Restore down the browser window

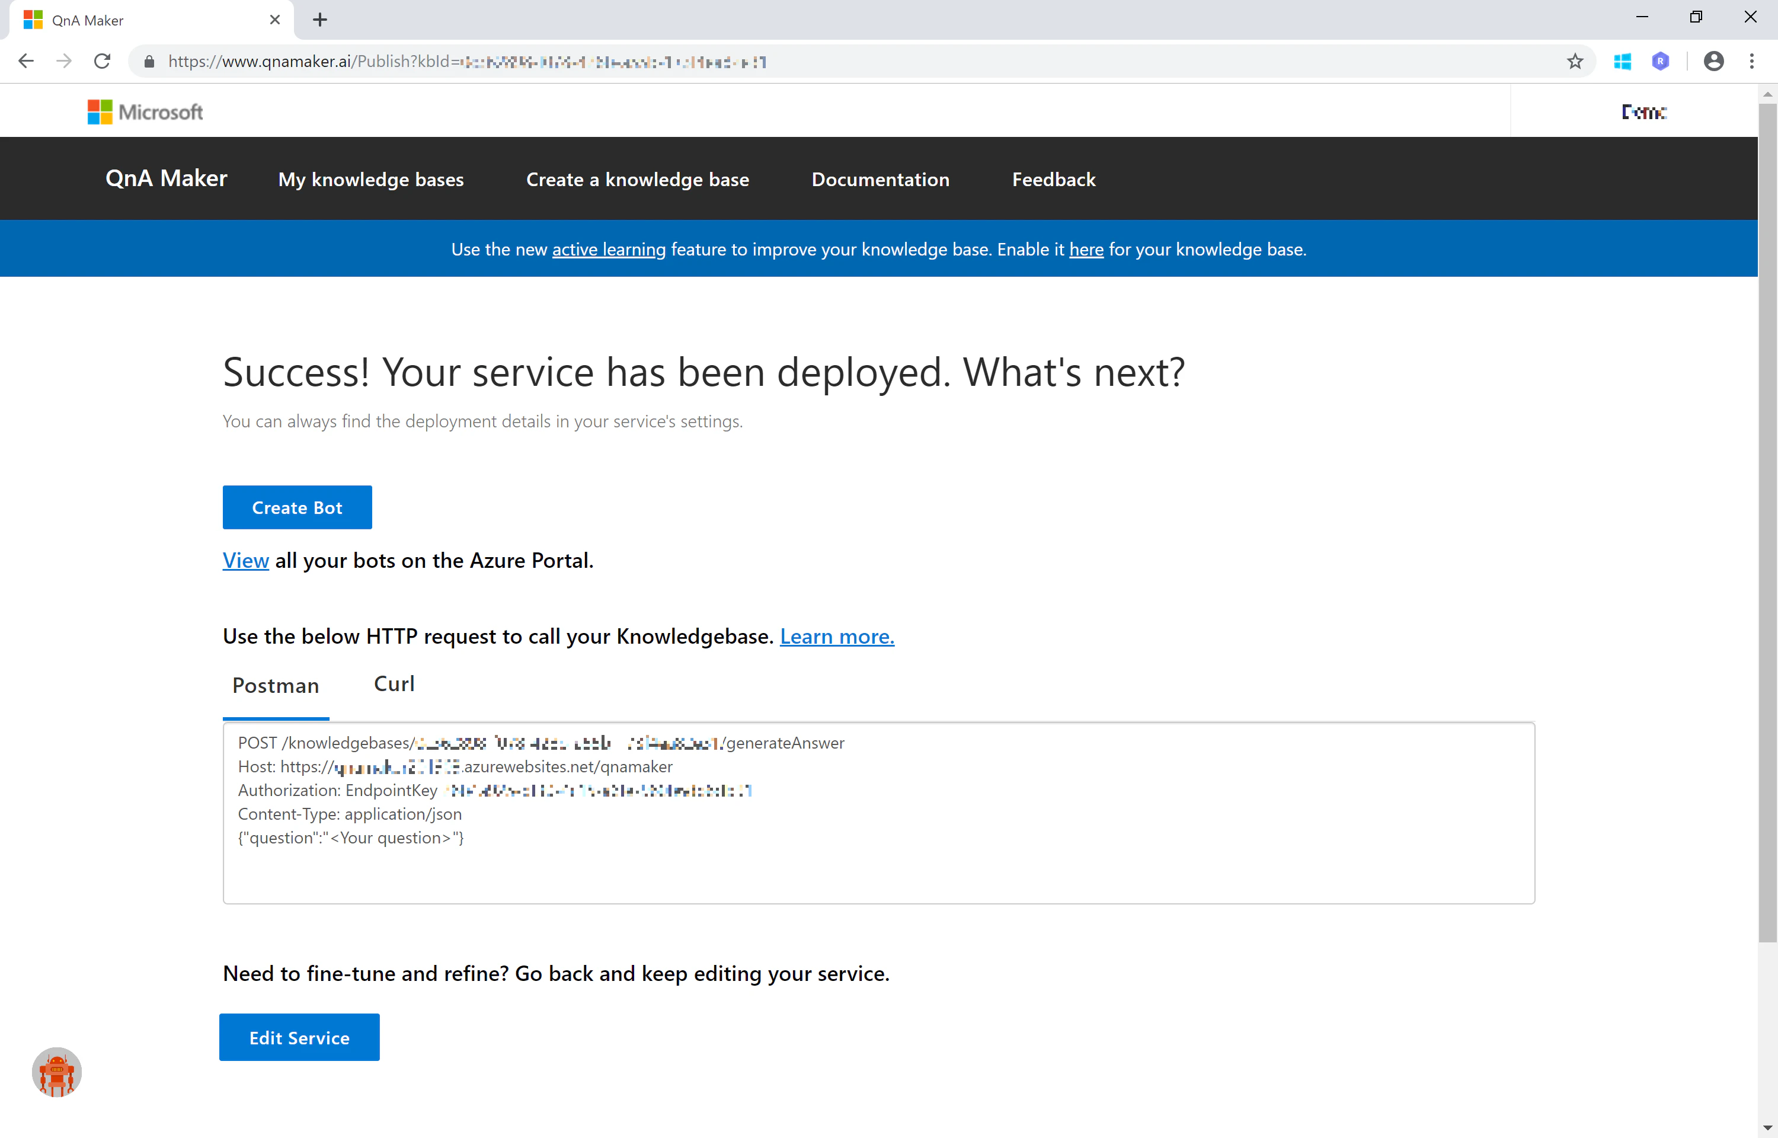[1696, 18]
